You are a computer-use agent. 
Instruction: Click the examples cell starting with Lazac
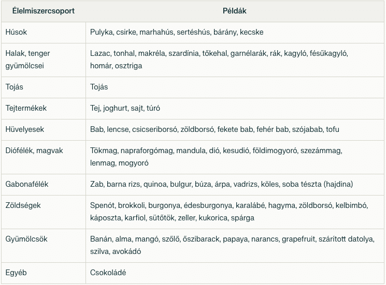click(219, 59)
